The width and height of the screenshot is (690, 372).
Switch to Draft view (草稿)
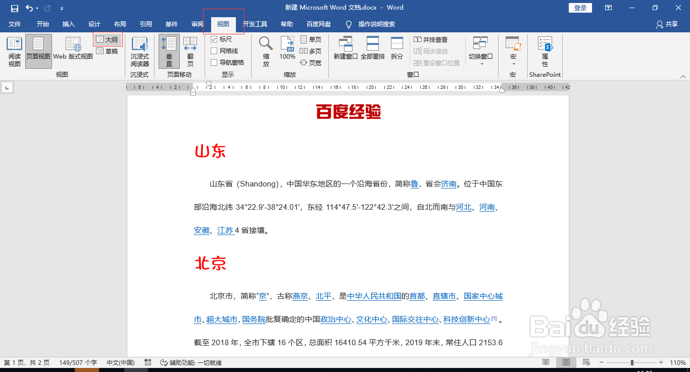point(107,51)
